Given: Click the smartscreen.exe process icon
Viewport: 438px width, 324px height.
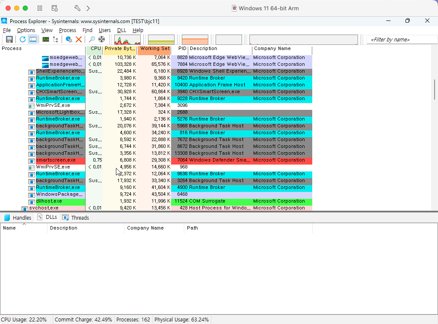Looking at the screenshot, I should click(32, 161).
